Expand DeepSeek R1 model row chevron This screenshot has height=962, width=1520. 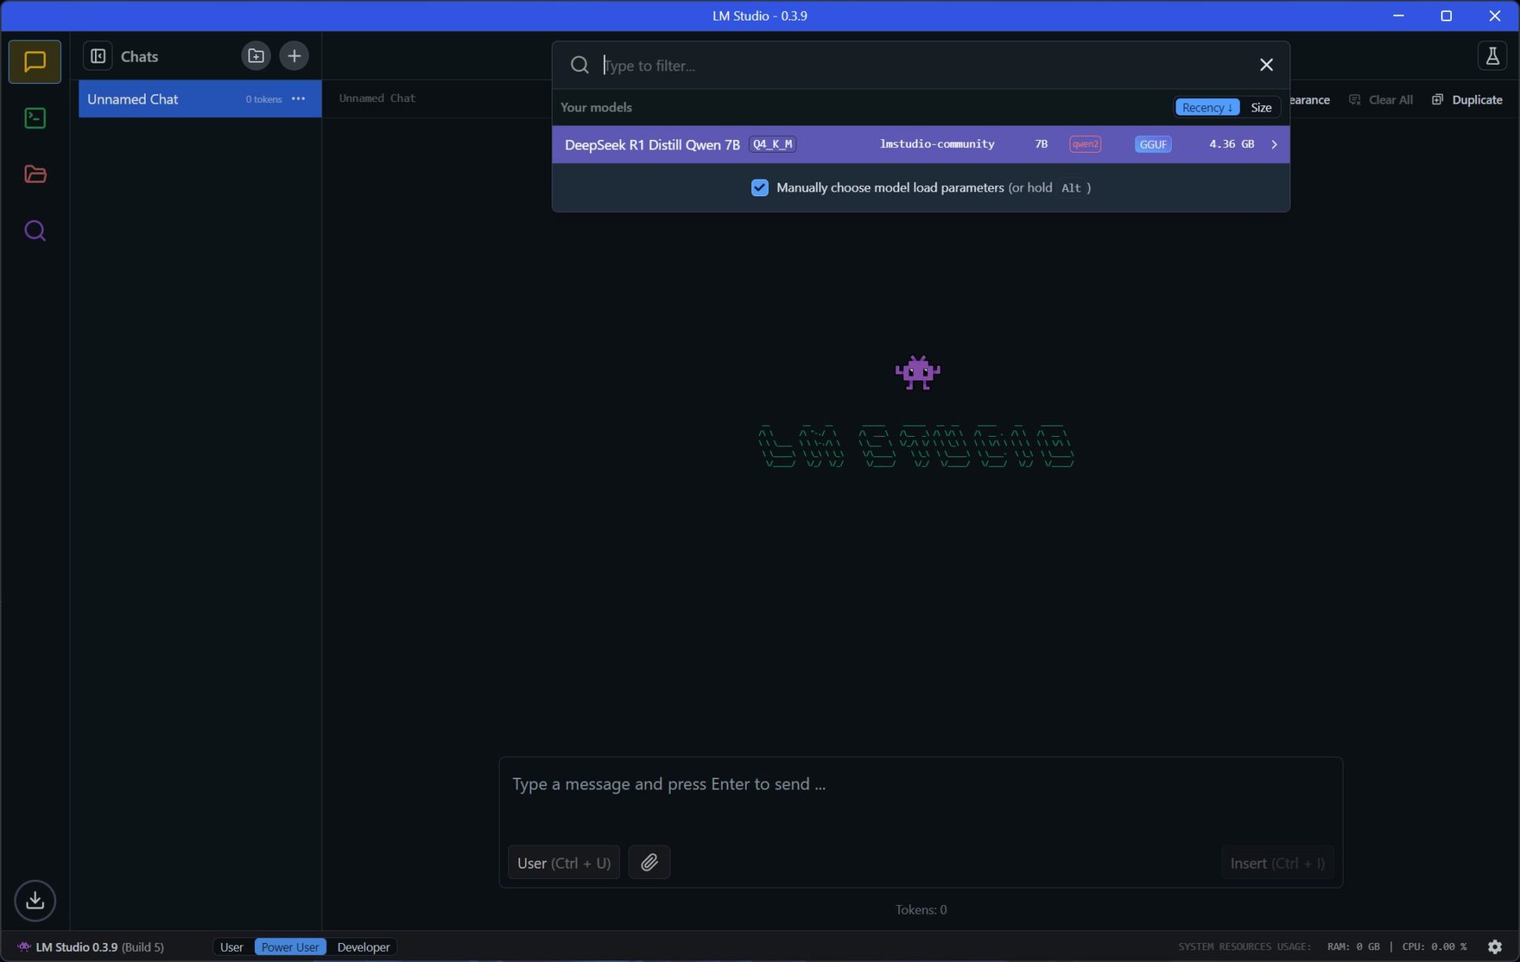point(1274,144)
